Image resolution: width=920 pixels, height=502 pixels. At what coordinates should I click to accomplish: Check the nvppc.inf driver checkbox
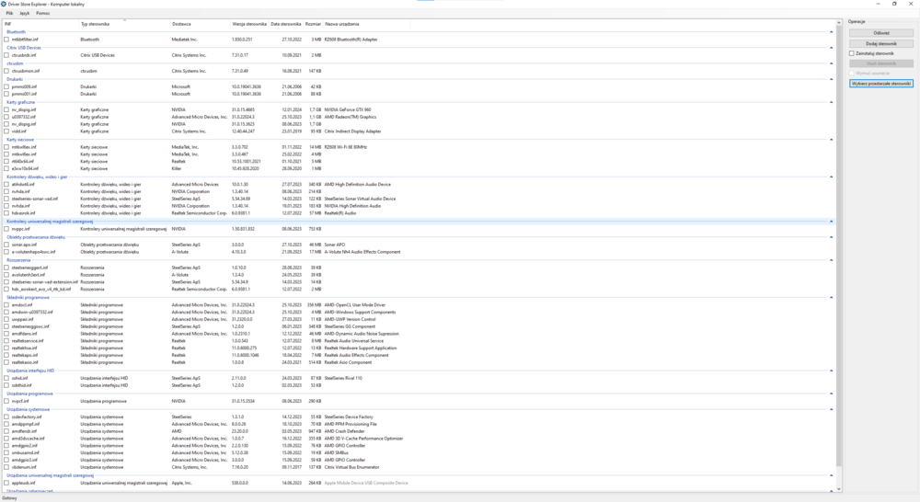[6, 229]
